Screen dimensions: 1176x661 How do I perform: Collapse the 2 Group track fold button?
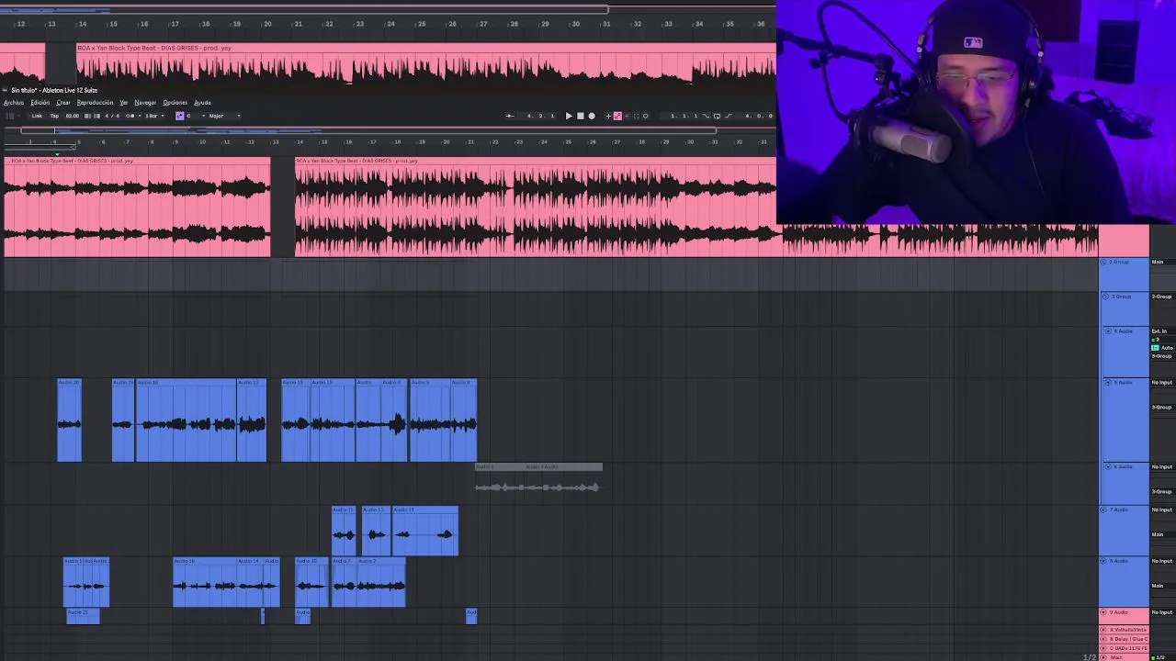coord(1103,262)
